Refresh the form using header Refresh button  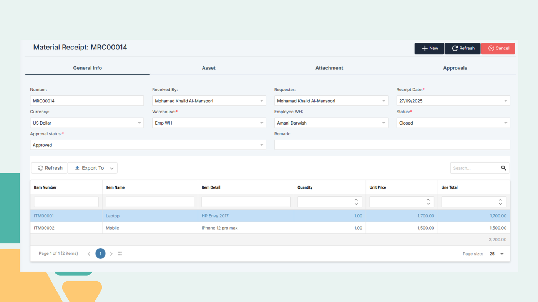(463, 48)
